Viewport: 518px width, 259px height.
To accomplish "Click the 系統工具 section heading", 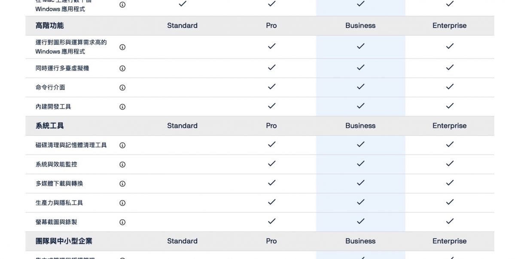I will pyautogui.click(x=50, y=126).
